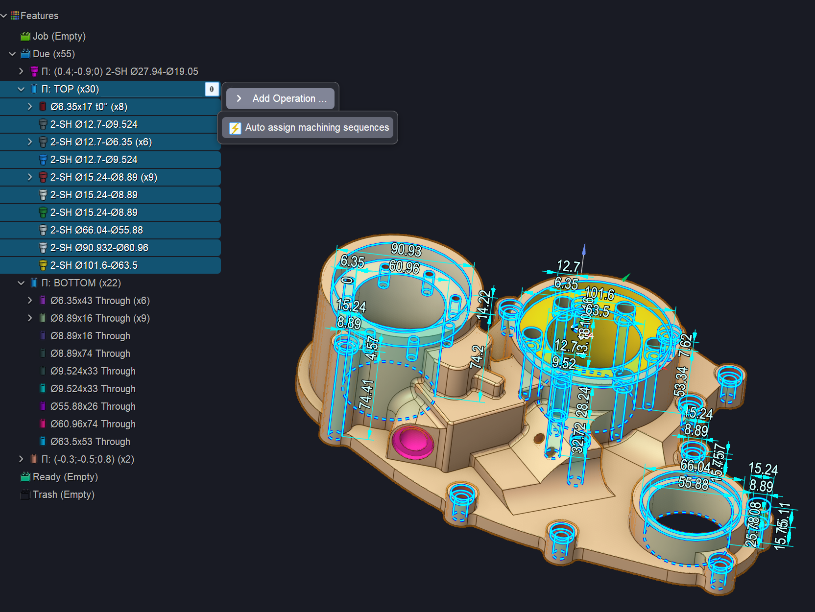This screenshot has width=815, height=612.
Task: Click the green Job folder icon
Action: [x=25, y=36]
